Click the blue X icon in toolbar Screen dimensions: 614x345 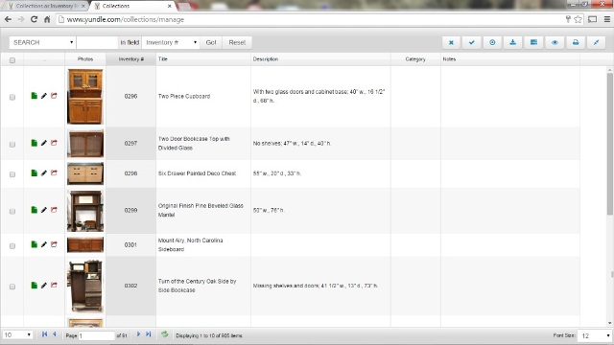click(451, 42)
